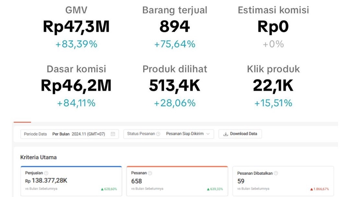Viewport: 350px width, 197px height.
Task: Expand the Pesanan Siap Dikirim dropdown
Action: tap(188, 134)
